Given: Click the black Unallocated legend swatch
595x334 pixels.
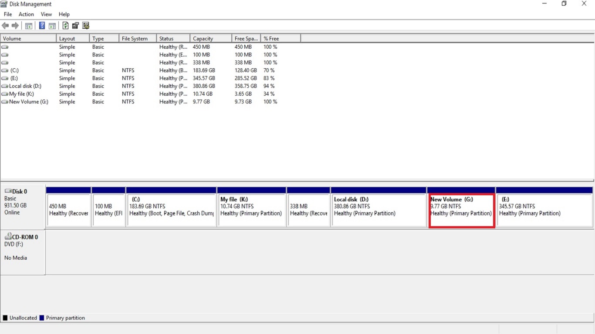Looking at the screenshot, I should coord(5,318).
